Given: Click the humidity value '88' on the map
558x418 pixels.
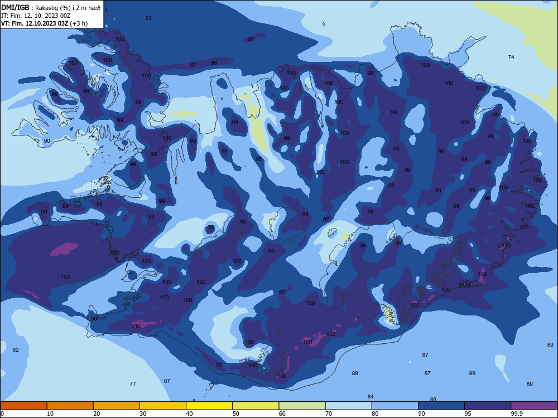Looking at the screenshot, I should pyautogui.click(x=355, y=373).
